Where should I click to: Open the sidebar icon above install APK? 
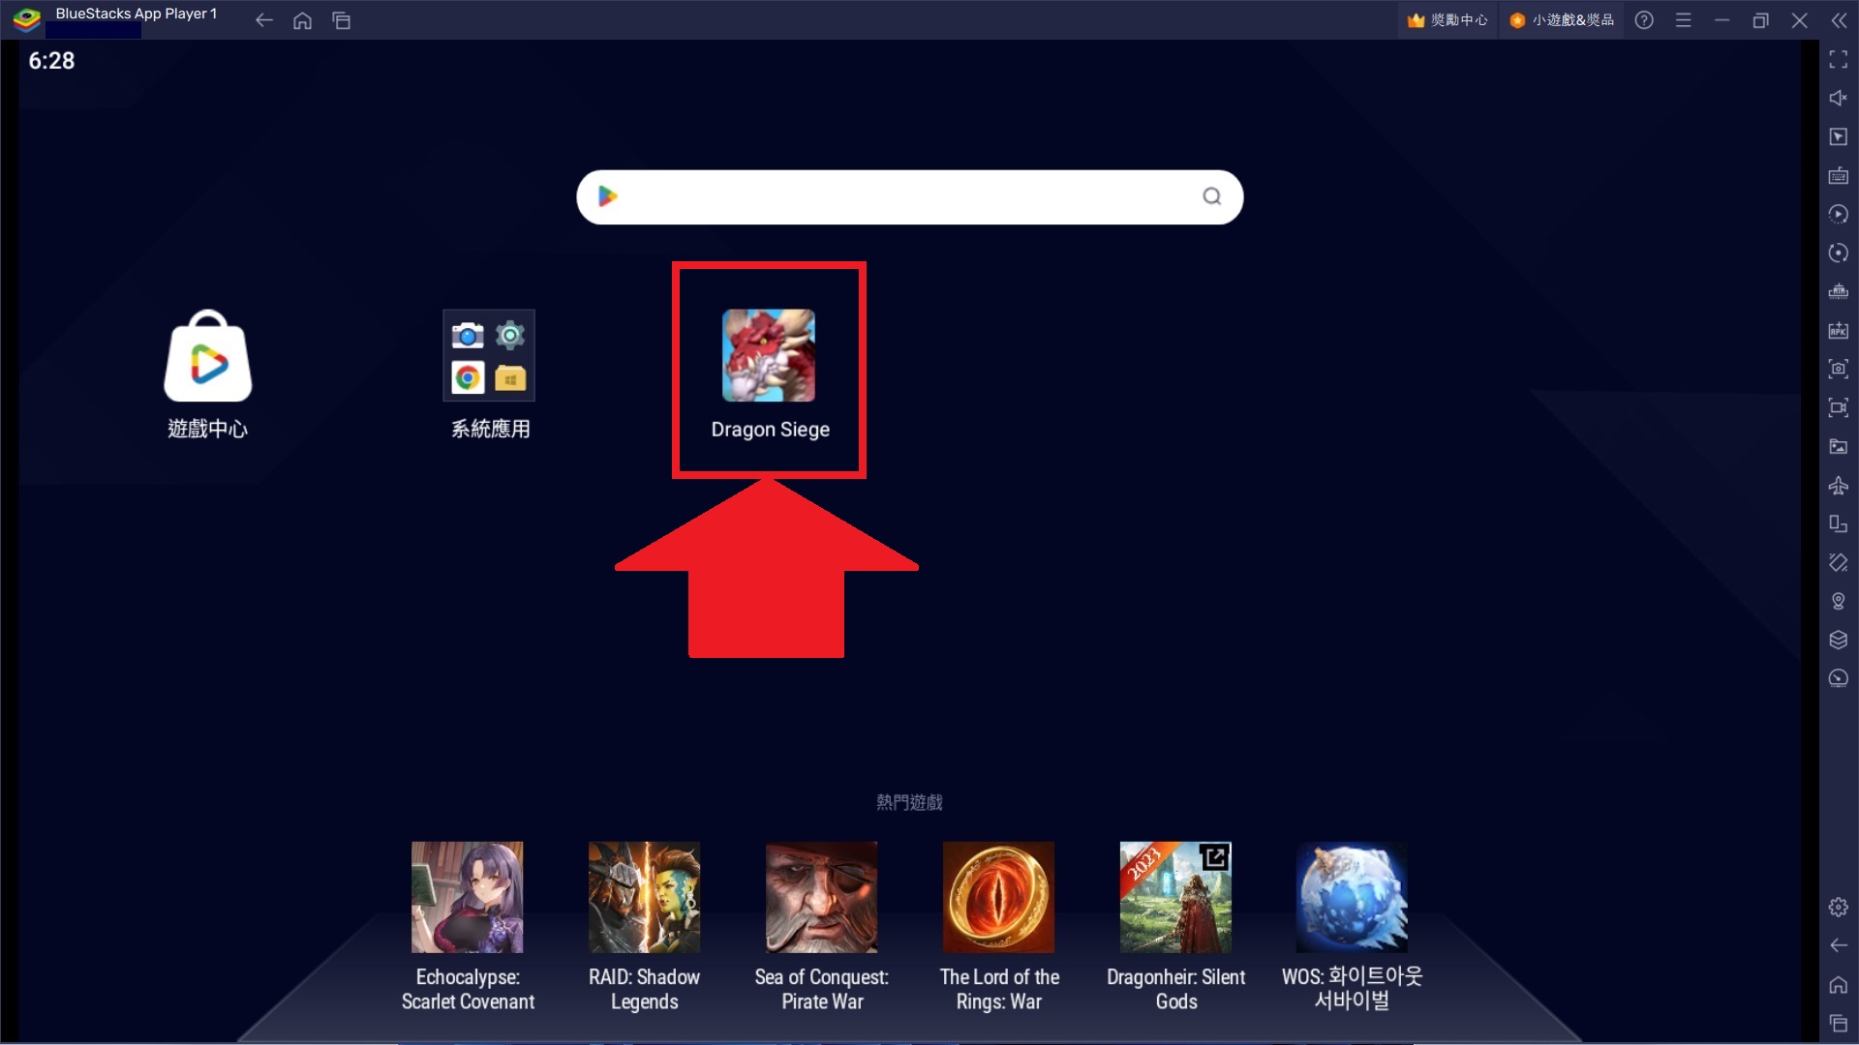(1838, 292)
